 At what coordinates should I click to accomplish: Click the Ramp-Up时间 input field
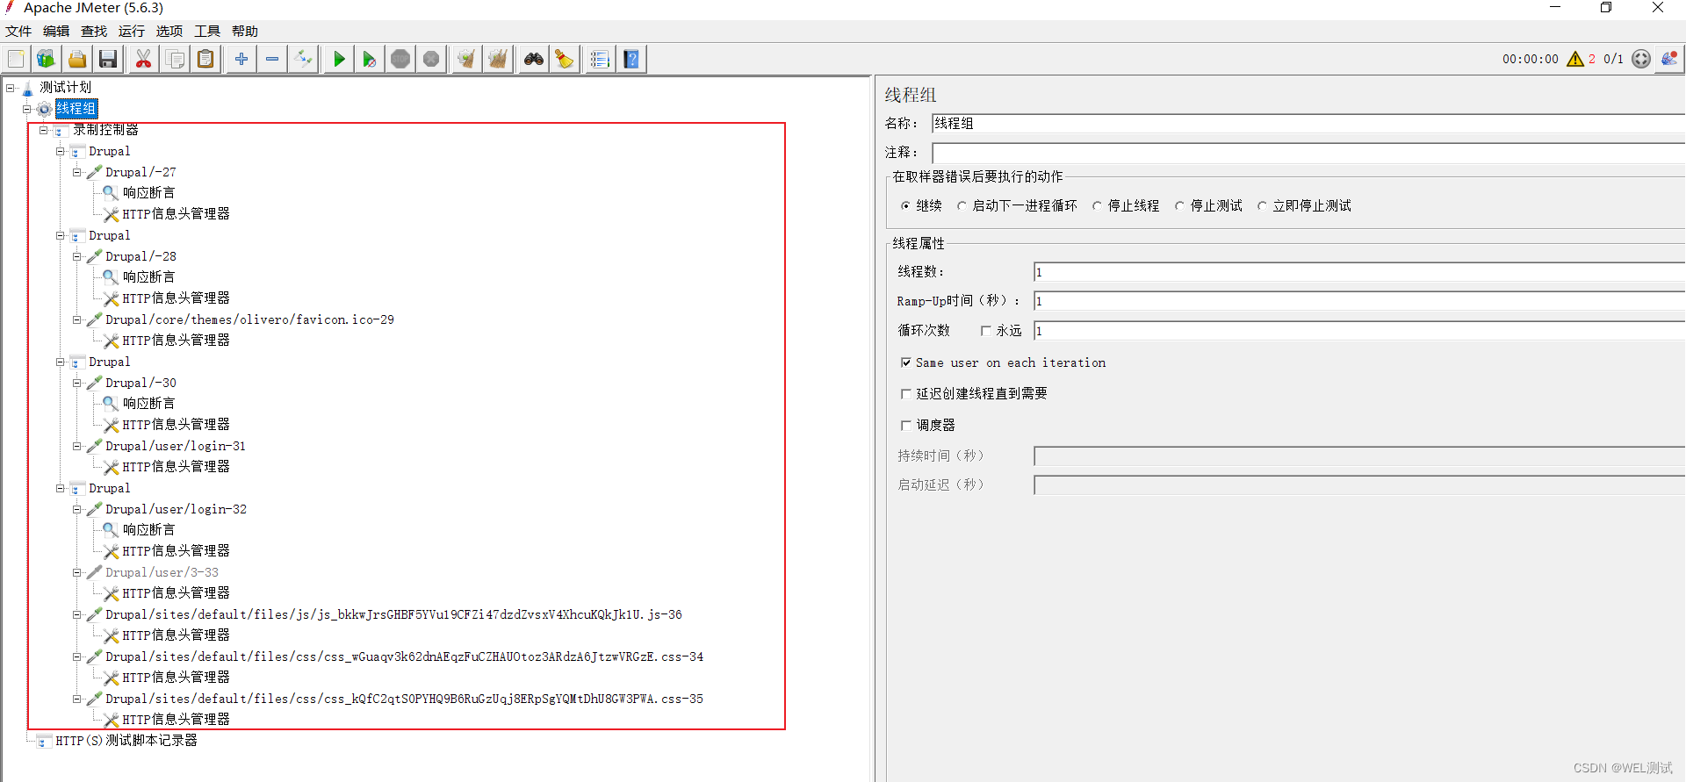[1359, 301]
